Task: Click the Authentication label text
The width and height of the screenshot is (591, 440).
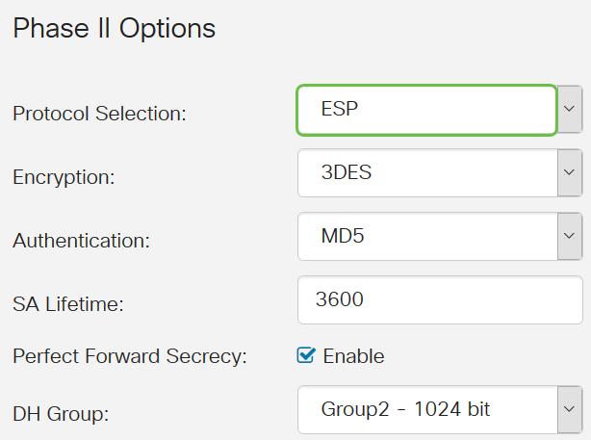Action: pyautogui.click(x=81, y=241)
